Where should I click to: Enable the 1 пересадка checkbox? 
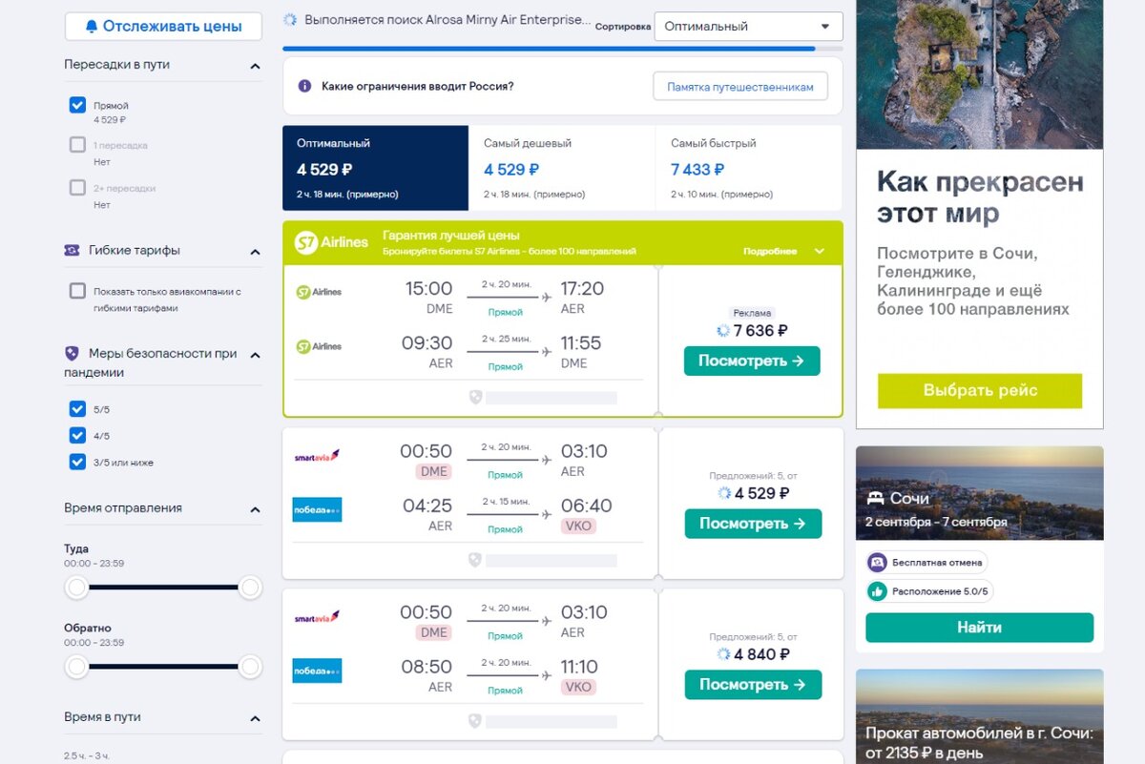click(76, 145)
